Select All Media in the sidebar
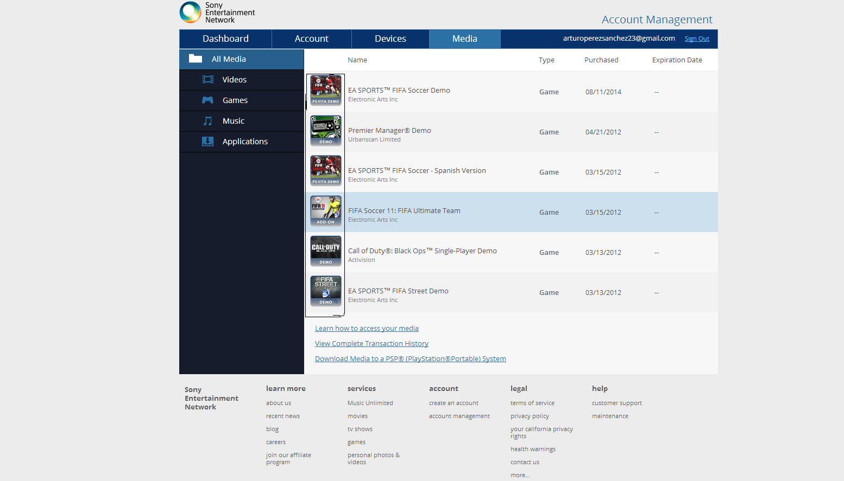Viewport: 844px width, 481px height. point(242,59)
